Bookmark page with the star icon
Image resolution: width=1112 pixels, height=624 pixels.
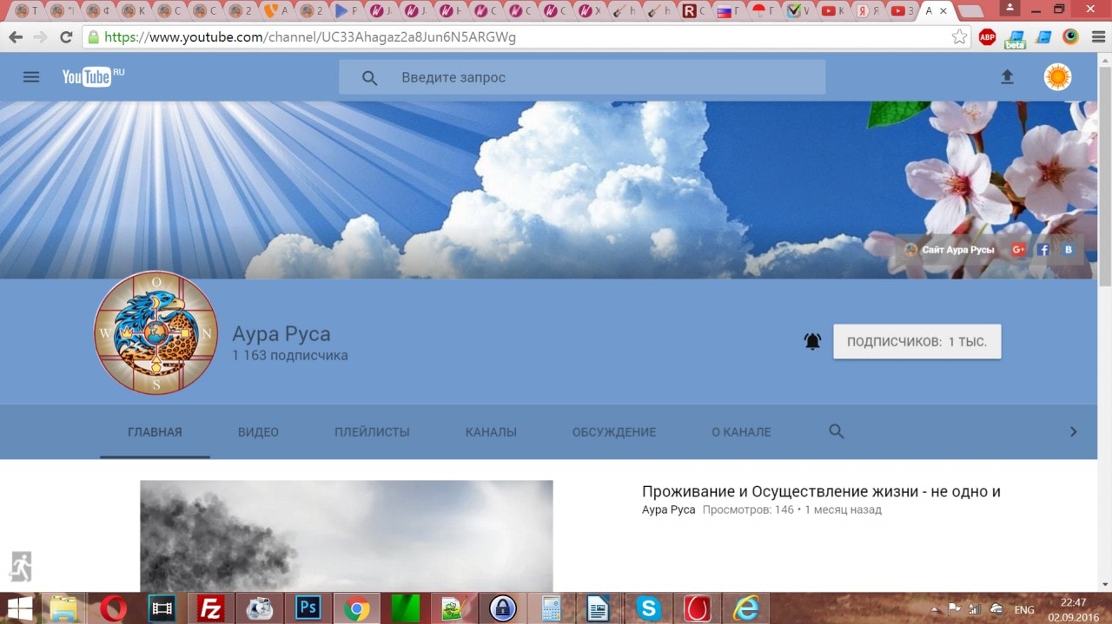pyautogui.click(x=959, y=37)
